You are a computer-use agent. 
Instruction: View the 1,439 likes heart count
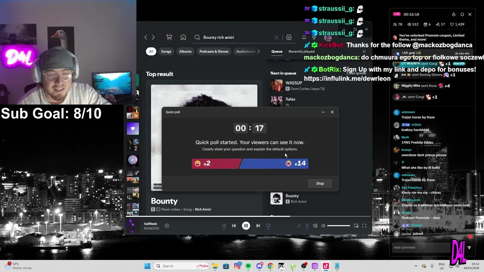pyautogui.click(x=457, y=24)
